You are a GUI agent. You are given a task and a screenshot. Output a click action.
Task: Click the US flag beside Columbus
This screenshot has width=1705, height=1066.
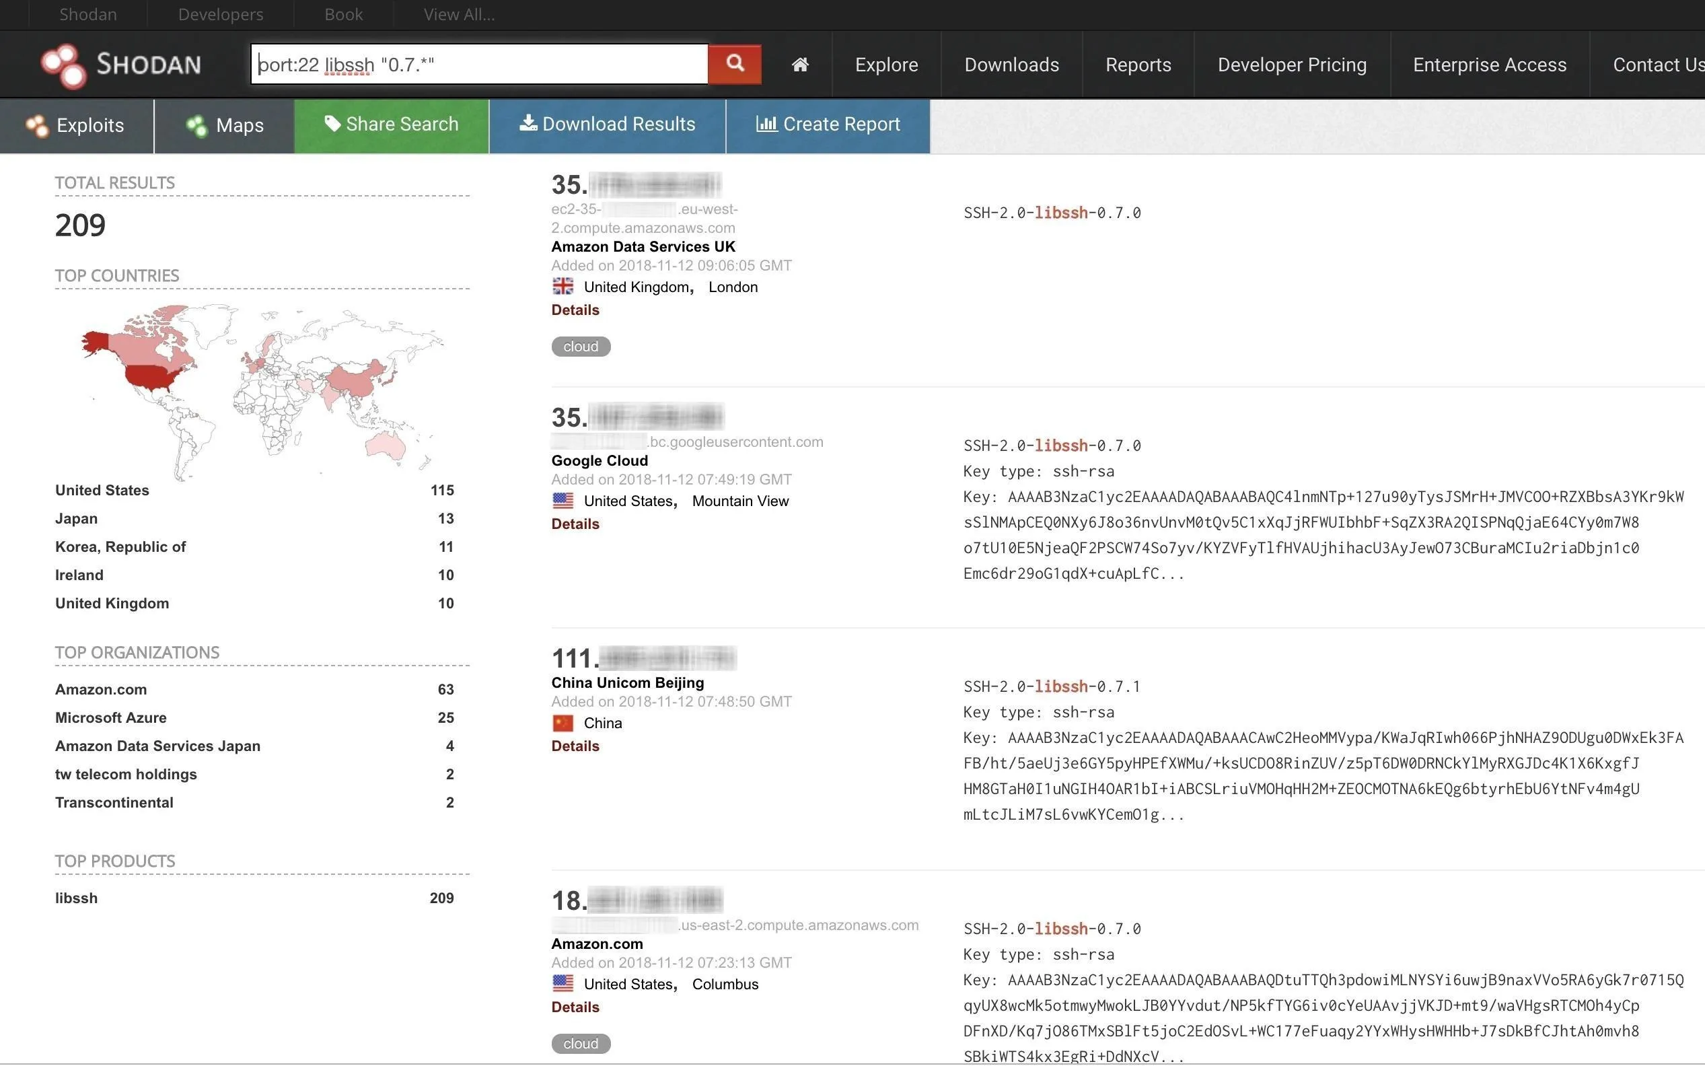563,983
